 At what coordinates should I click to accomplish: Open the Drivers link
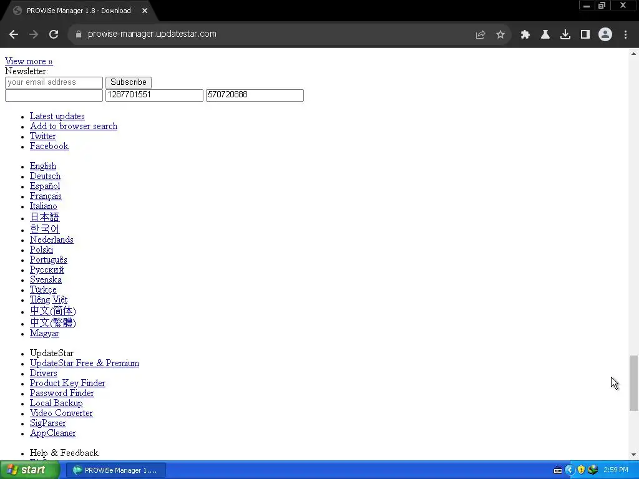click(x=43, y=374)
